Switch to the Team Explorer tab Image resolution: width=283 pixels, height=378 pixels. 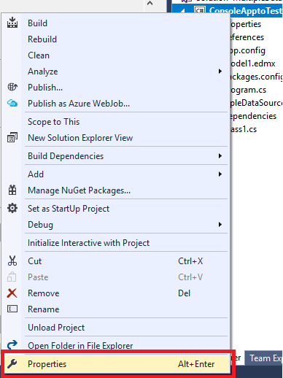[264, 358]
